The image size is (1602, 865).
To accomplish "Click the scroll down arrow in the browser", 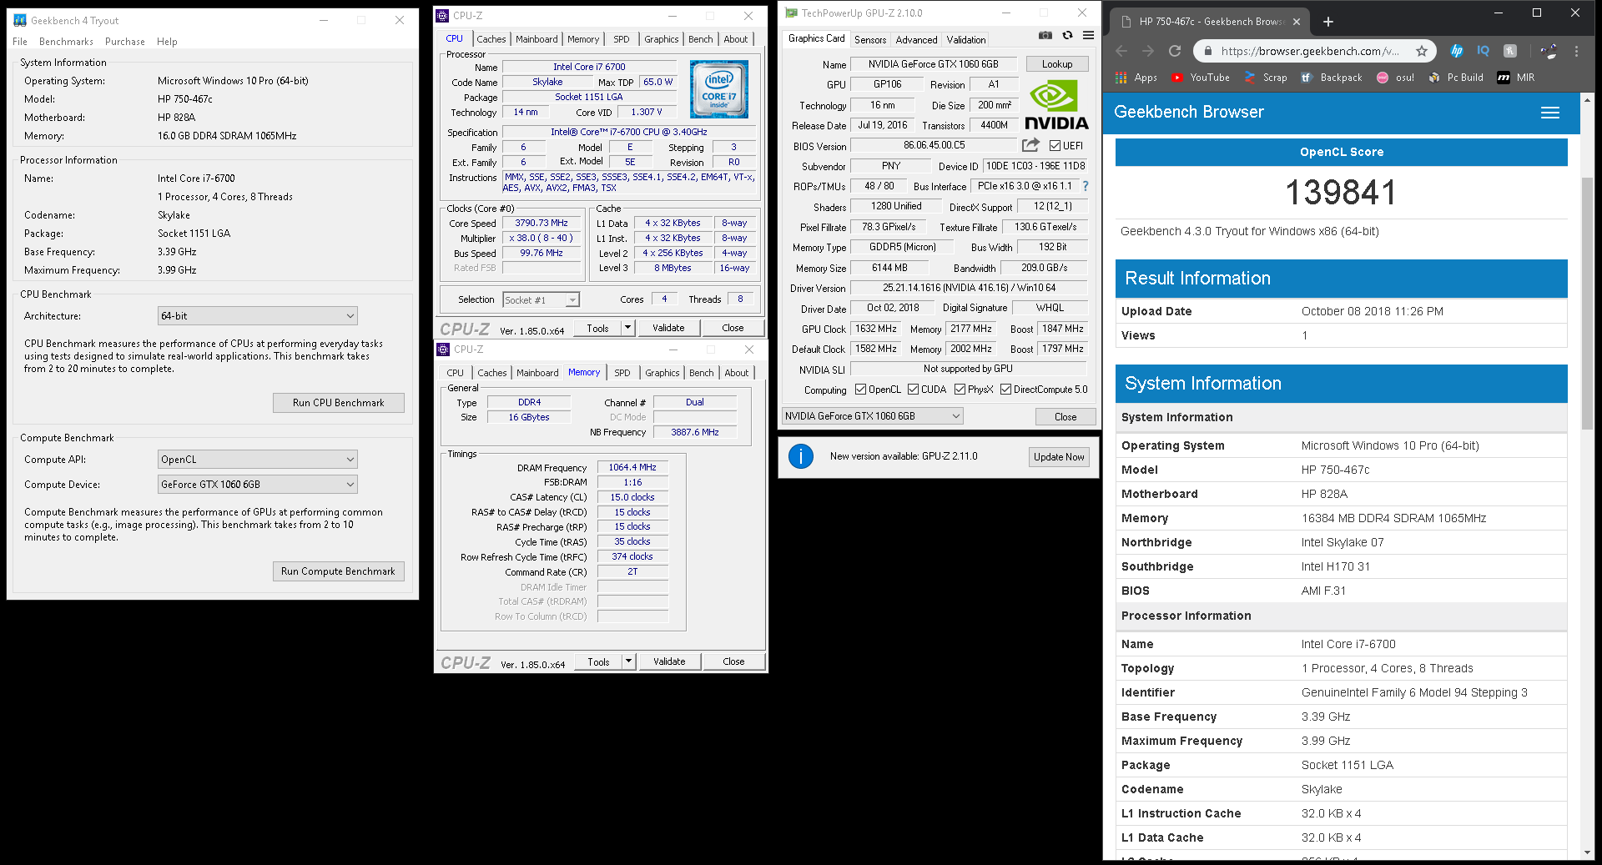I will tap(1588, 852).
